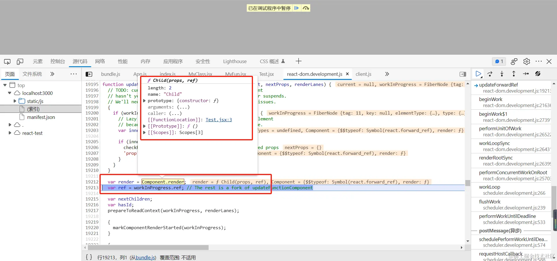Viewport: 557px width, 261px height.
Task: Select performUnitOfWork call stack frame
Action: 511,131
